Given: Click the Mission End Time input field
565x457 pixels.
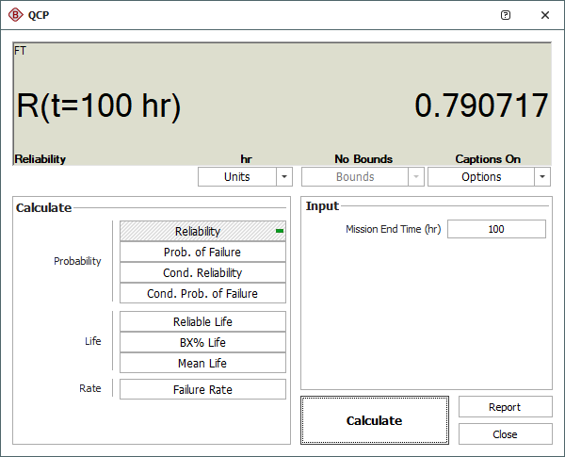Looking at the screenshot, I should 496,229.
